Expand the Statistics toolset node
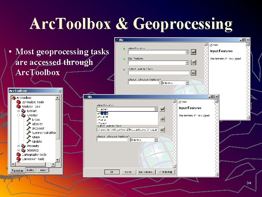This screenshot has height=197, width=262. (x=19, y=150)
